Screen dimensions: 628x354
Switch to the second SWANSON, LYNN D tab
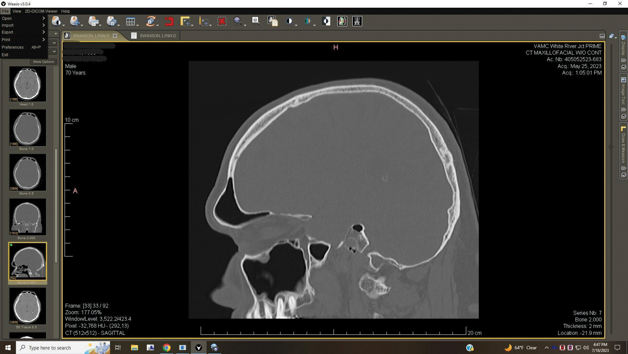click(x=157, y=36)
